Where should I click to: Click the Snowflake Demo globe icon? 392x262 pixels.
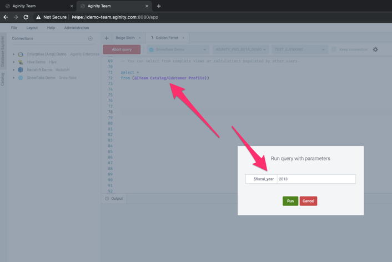point(21,78)
